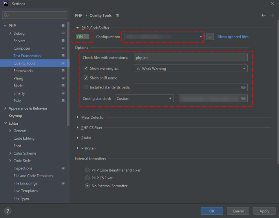279x218 pixels.
Task: Collapse Editor tree node
Action: tap(5, 123)
